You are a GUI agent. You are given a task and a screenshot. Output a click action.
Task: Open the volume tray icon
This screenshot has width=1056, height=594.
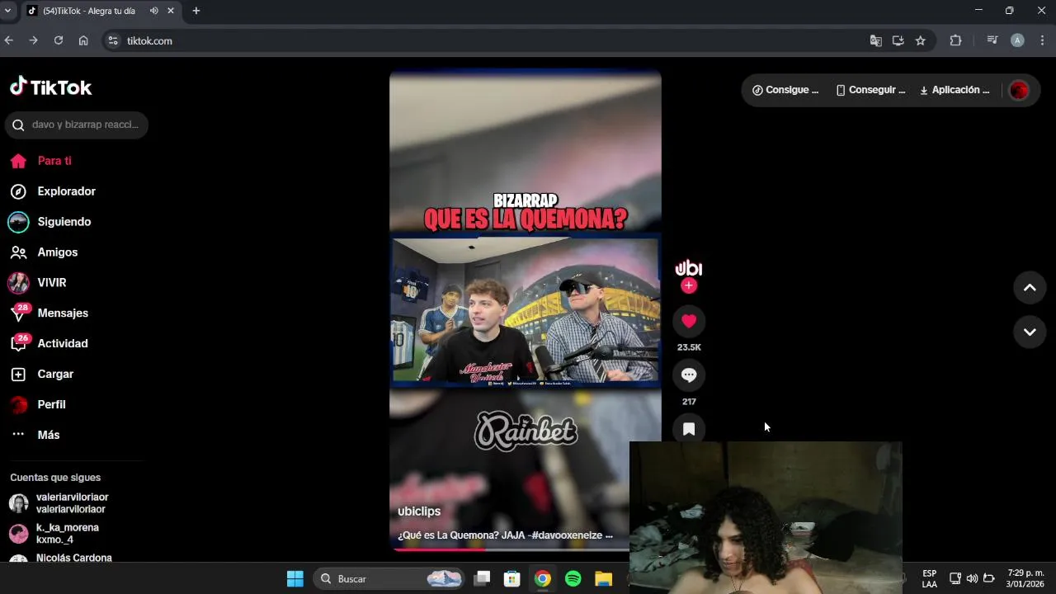[x=972, y=578]
